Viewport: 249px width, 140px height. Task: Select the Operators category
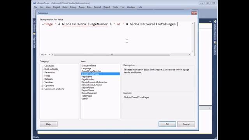[x=49, y=86]
